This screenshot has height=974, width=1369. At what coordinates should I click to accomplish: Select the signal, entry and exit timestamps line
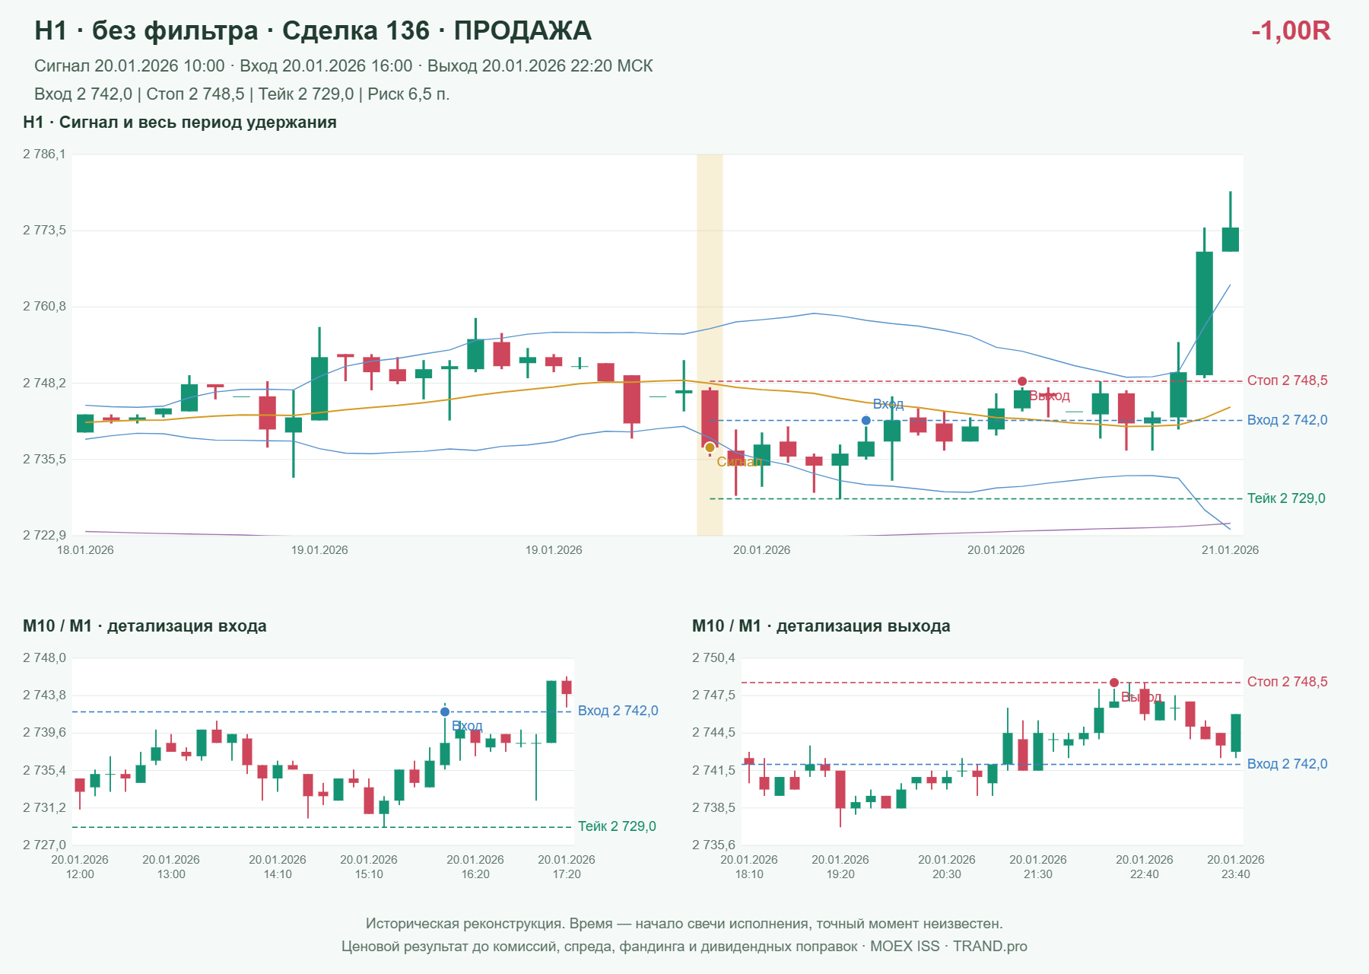point(344,66)
